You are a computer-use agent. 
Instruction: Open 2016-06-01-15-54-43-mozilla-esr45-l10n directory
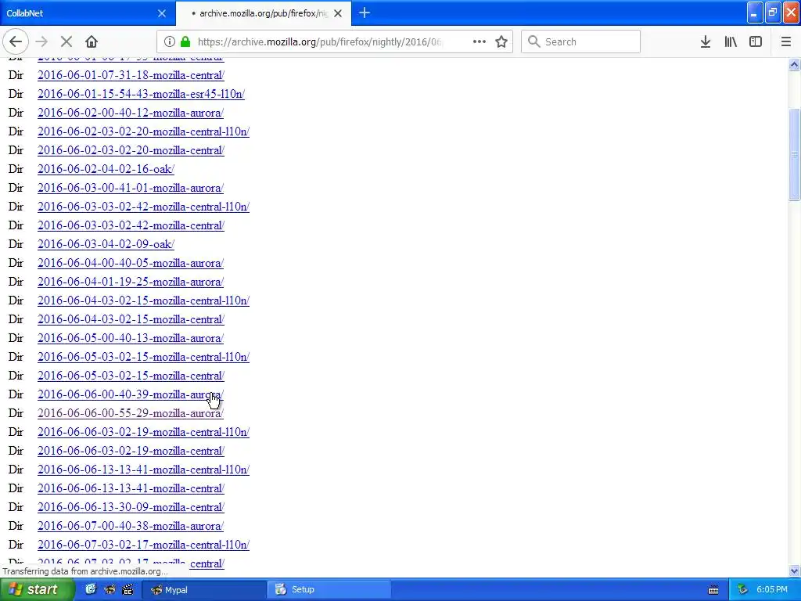point(141,94)
